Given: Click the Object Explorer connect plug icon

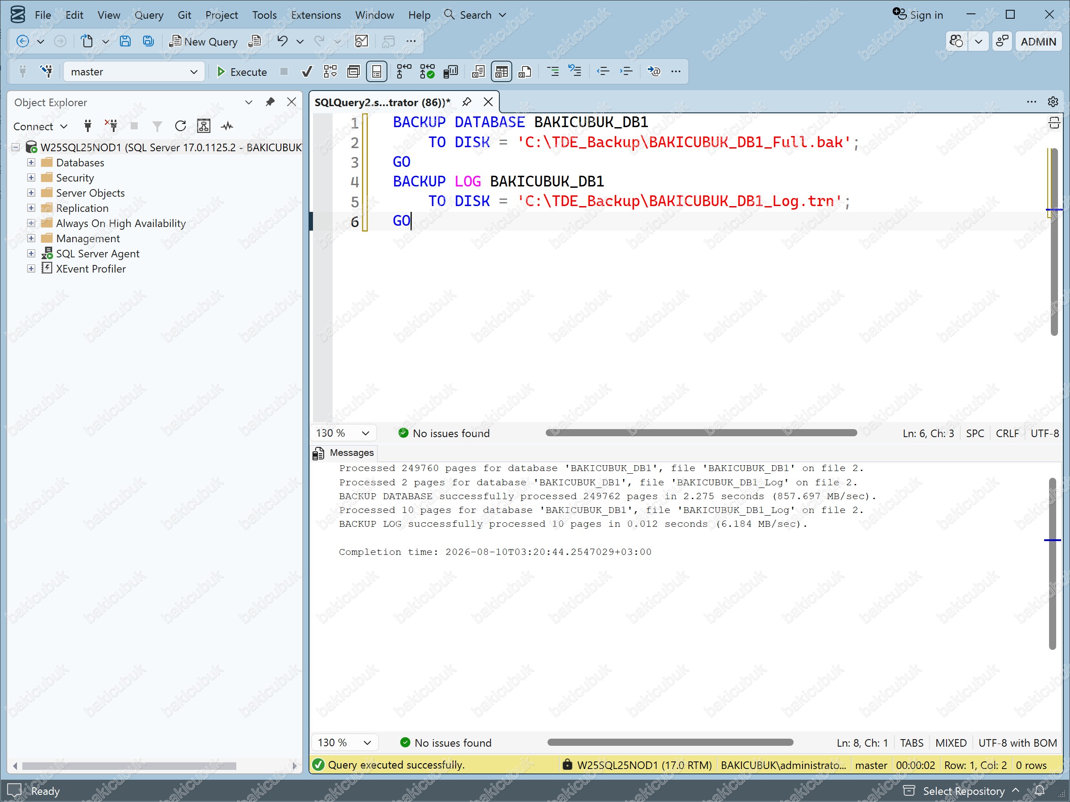Looking at the screenshot, I should click(x=87, y=126).
